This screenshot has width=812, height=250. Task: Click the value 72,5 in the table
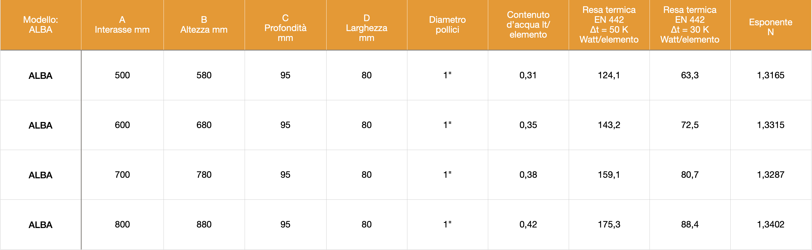690,125
